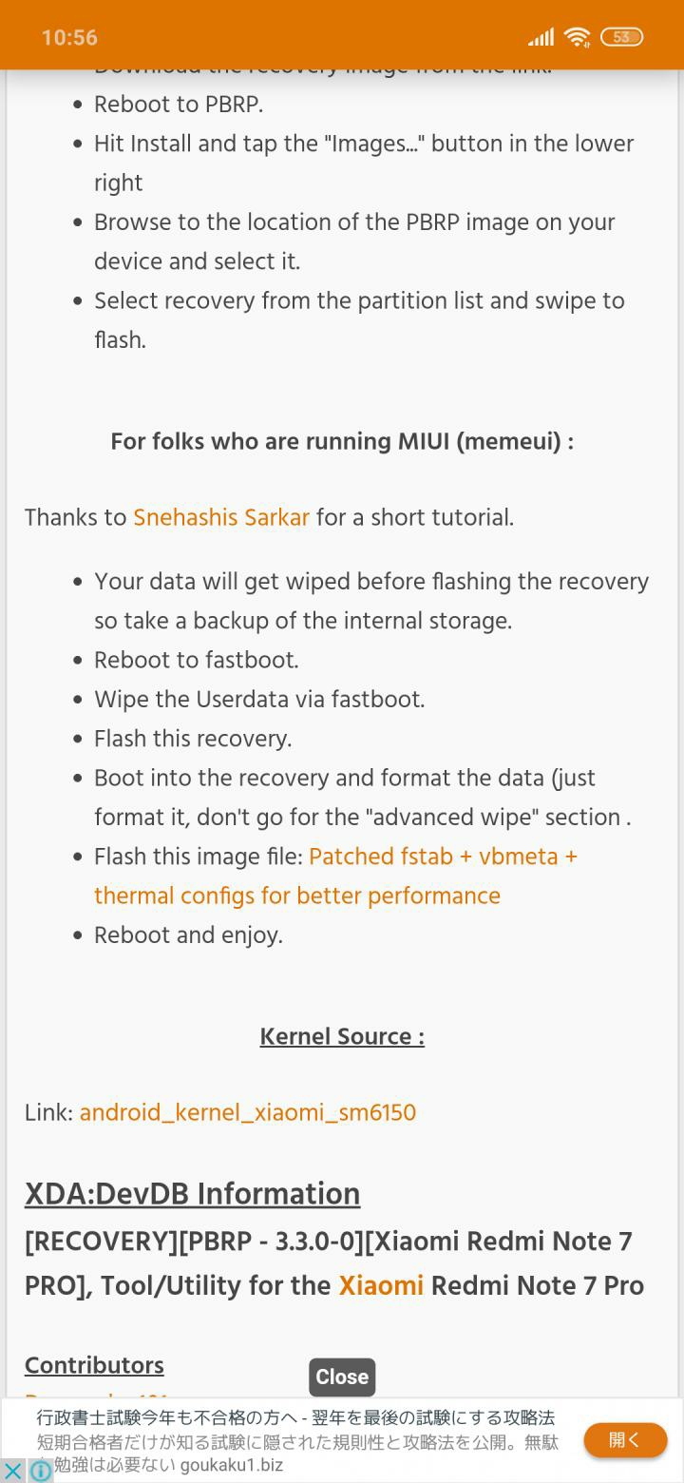Tap the XDA:DevDB Information heading
Viewport: 684px width, 1483px height.
pos(192,1194)
